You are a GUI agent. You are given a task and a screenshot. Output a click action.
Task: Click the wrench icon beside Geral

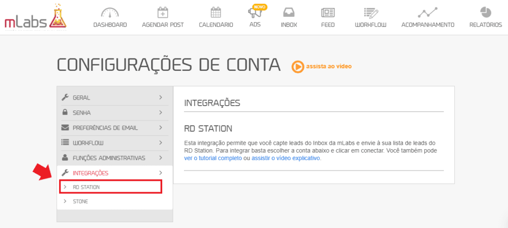point(65,97)
